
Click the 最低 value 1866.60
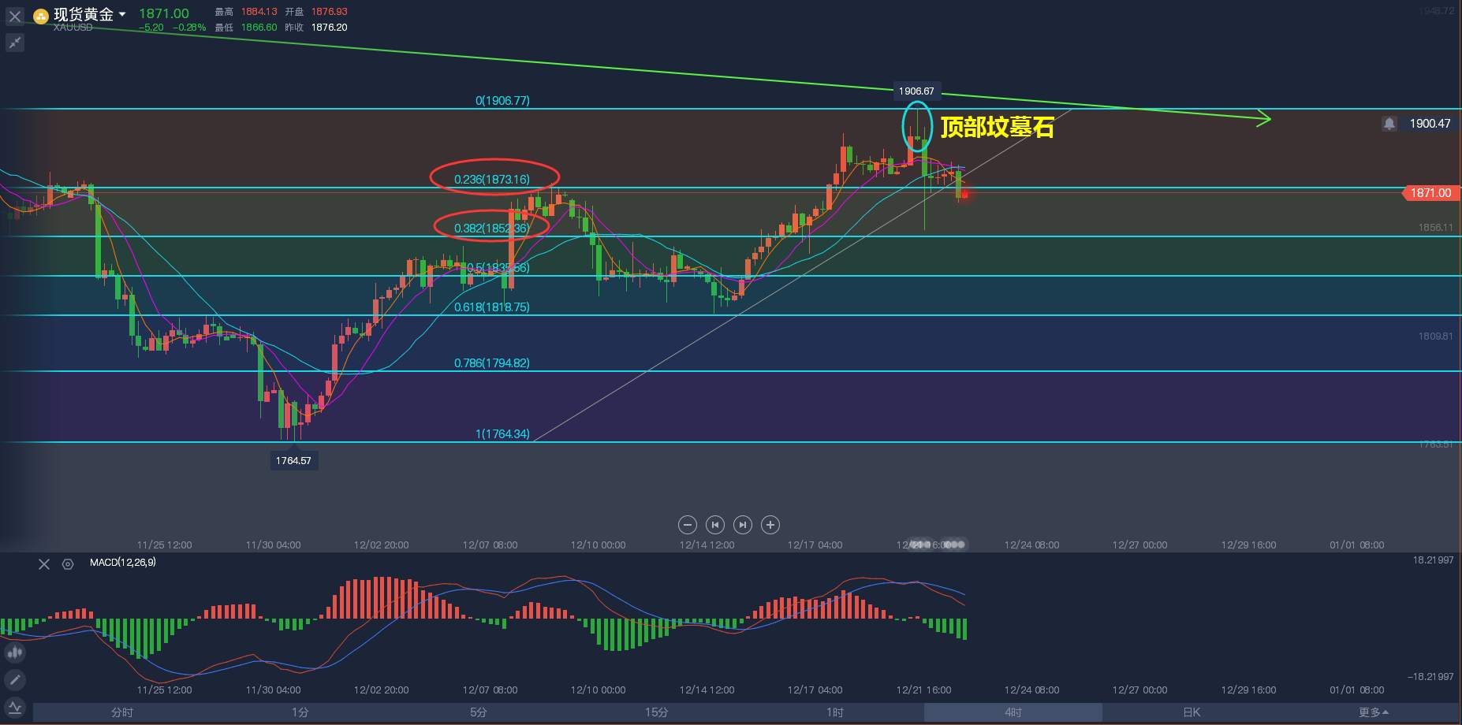click(x=259, y=28)
